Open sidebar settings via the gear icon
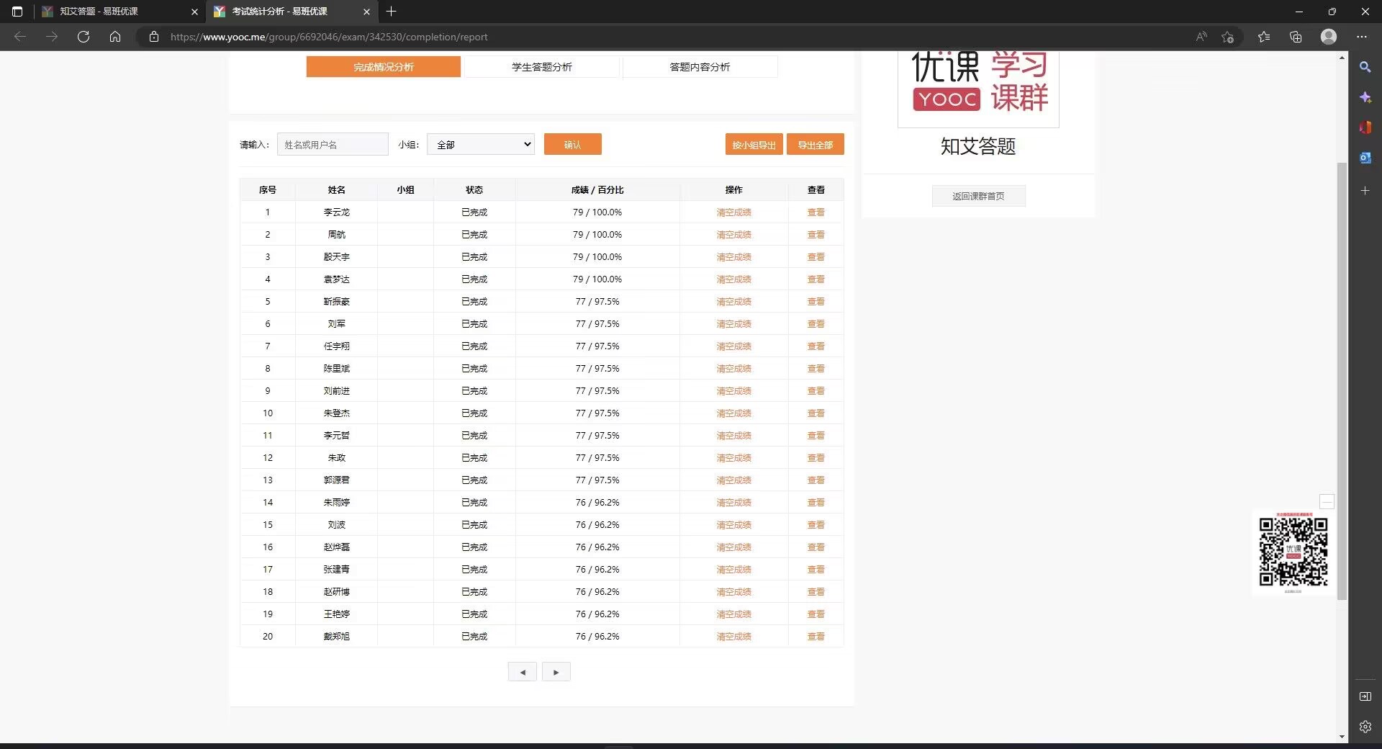 1365,727
